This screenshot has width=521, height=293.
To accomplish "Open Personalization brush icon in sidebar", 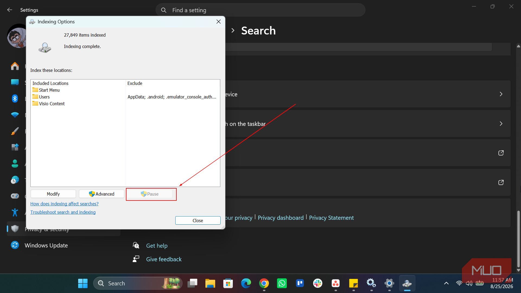I will click(x=15, y=131).
